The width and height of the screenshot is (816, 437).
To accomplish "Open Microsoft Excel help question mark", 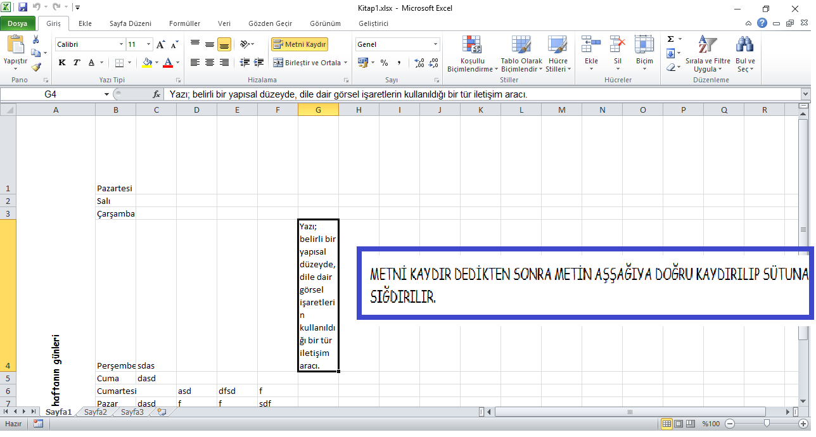I will tap(762, 23).
